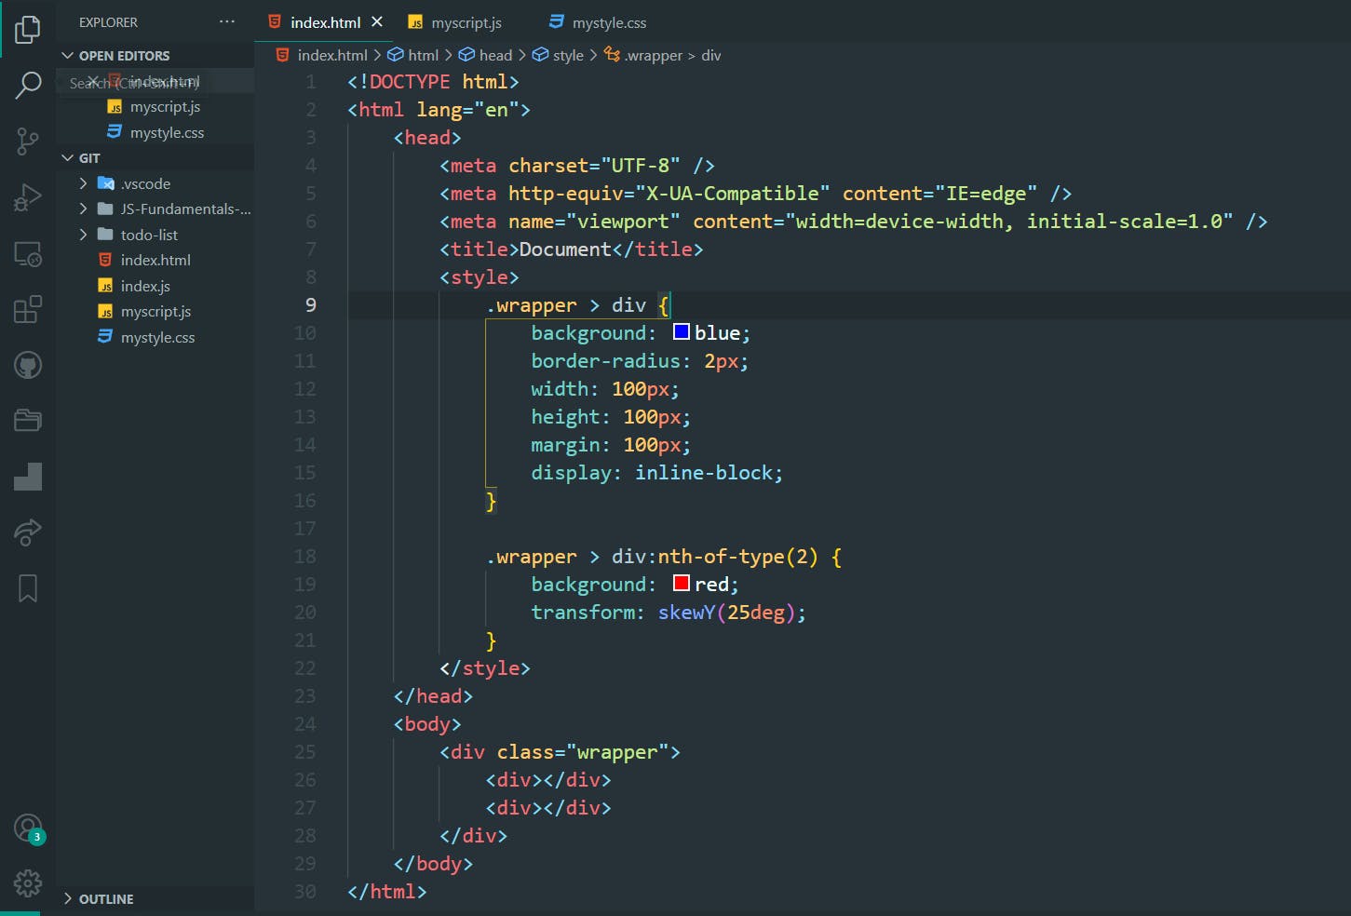Click line number 25 in the gutter
The width and height of the screenshot is (1351, 916).
pos(305,752)
